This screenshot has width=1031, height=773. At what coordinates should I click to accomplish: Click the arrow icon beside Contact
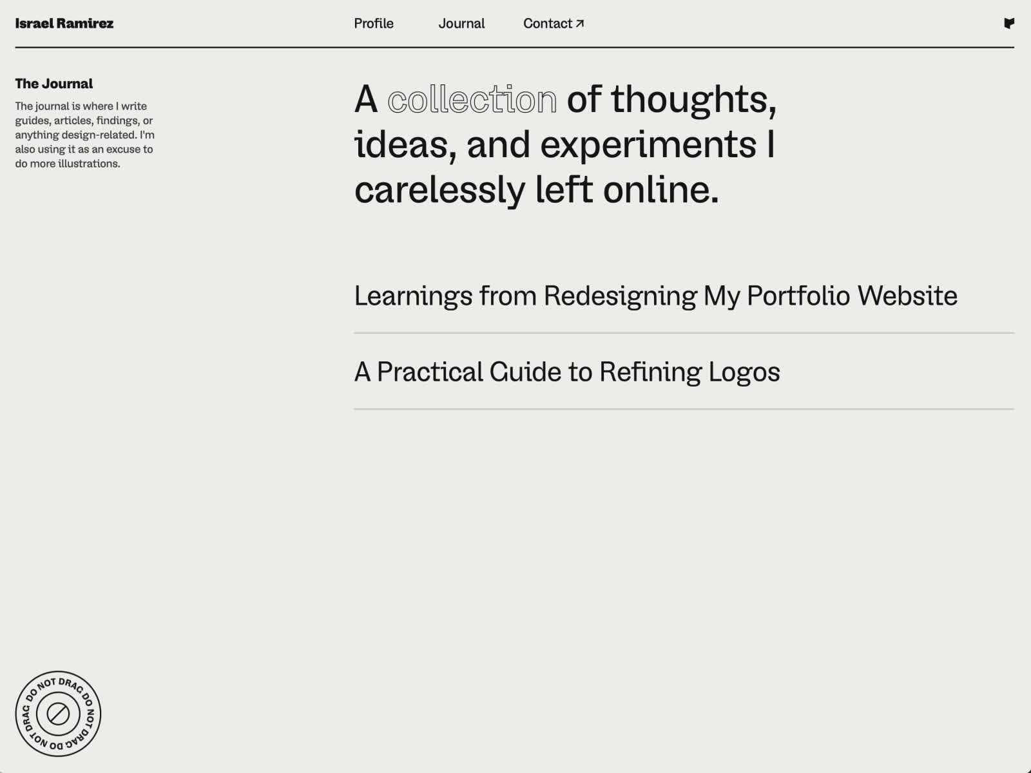point(580,23)
